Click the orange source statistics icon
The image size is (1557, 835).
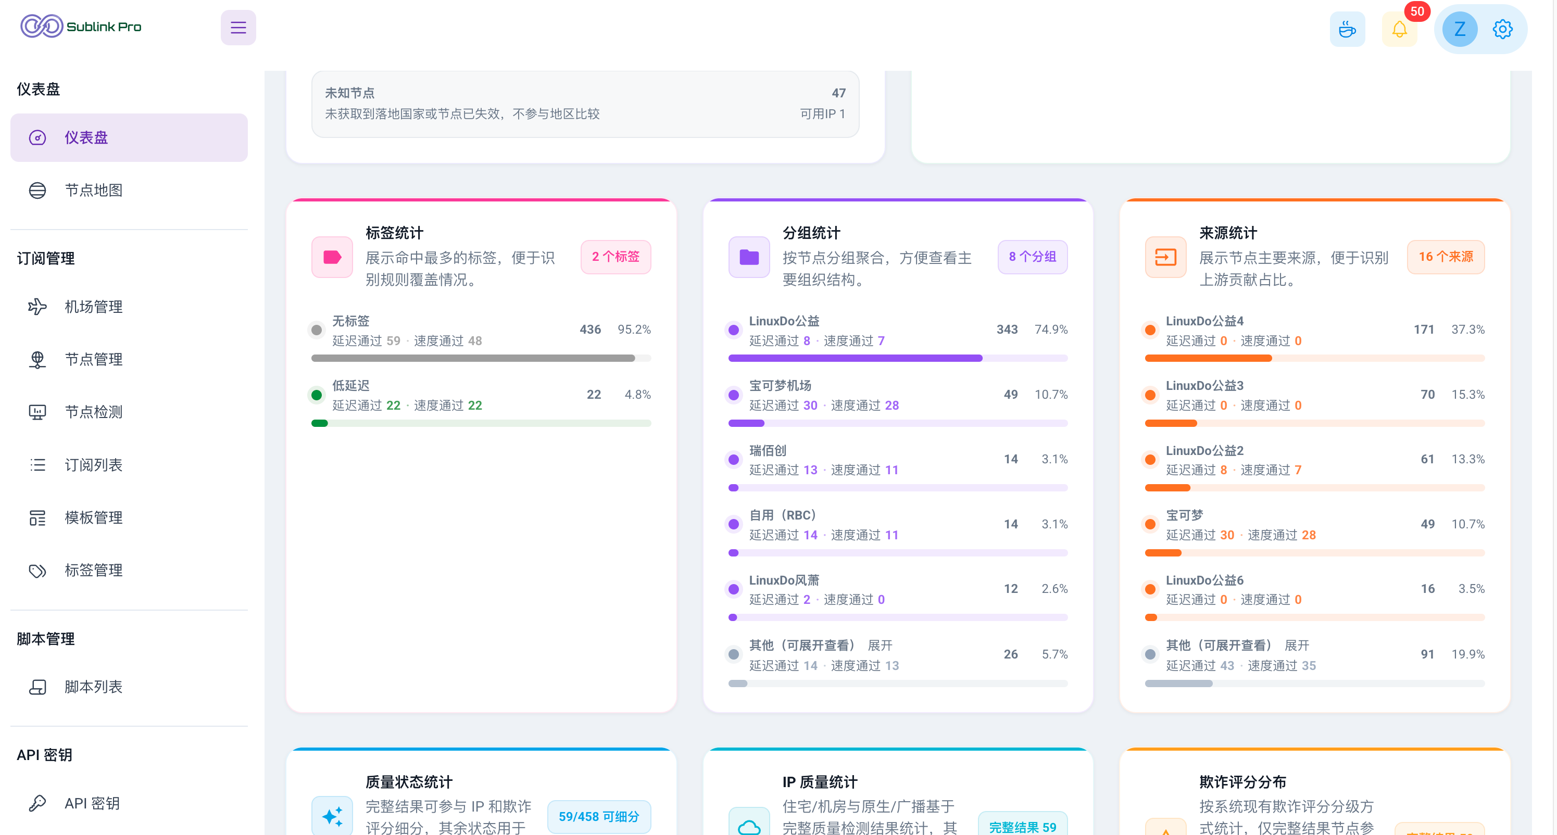[1165, 257]
